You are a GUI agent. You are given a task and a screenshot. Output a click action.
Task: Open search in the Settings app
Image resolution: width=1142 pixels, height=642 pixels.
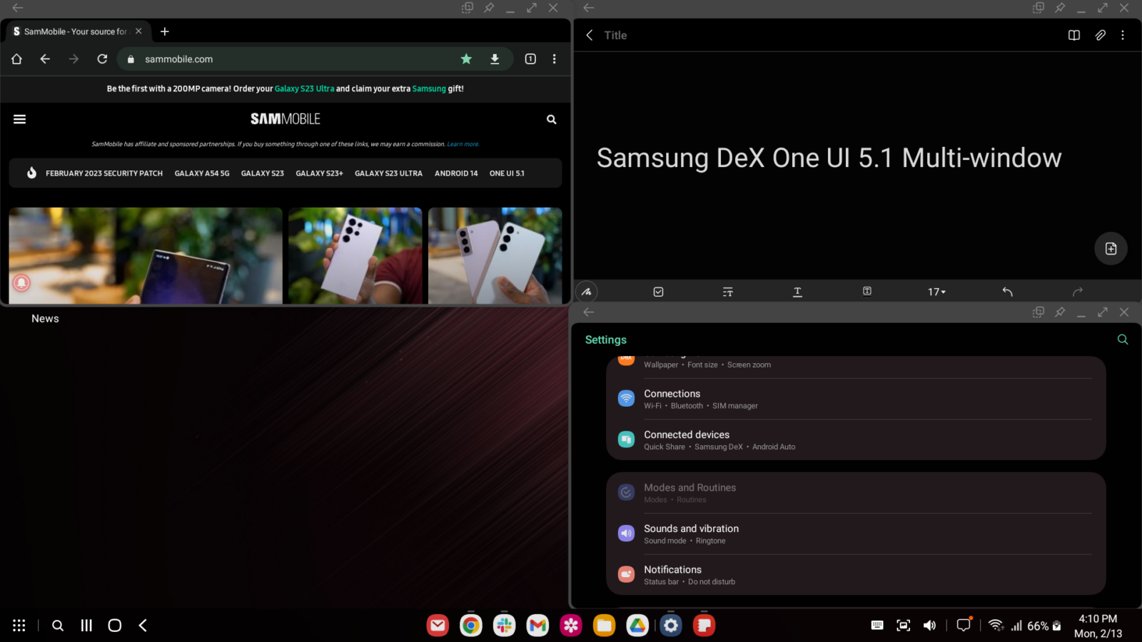click(1122, 340)
